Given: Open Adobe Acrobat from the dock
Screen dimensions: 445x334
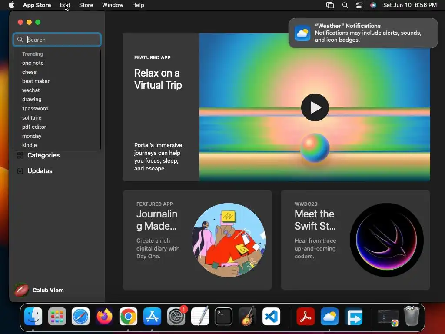Looking at the screenshot, I should click(306, 316).
